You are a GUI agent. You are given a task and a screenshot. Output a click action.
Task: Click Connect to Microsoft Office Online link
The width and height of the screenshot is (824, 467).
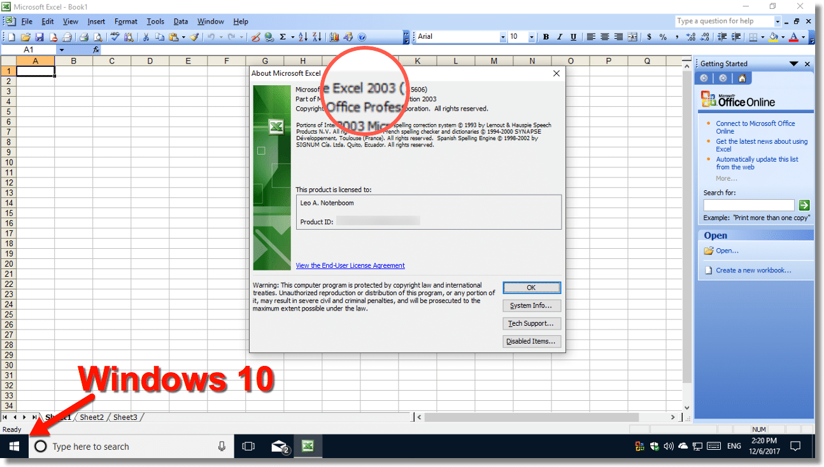click(x=755, y=127)
